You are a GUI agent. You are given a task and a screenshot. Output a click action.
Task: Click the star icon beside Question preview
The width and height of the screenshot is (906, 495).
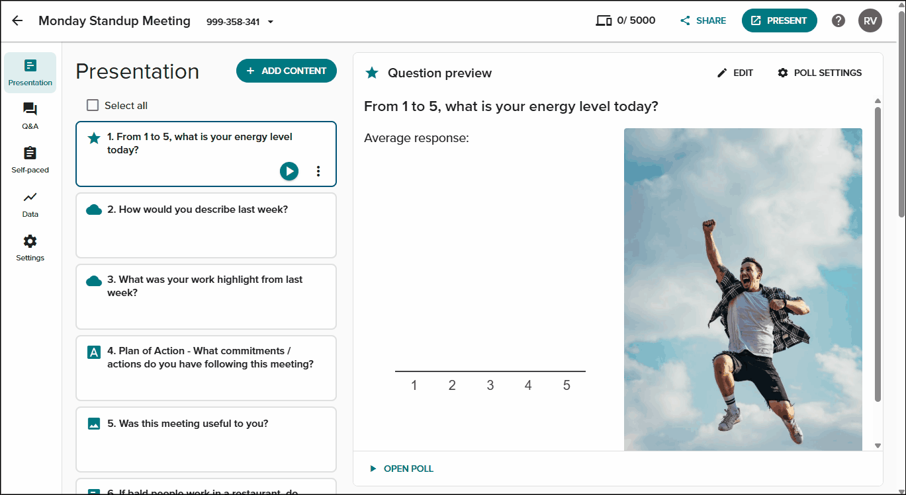372,73
